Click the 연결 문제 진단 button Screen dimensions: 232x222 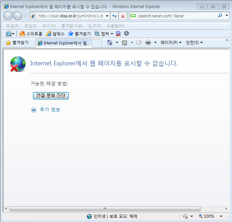[x=51, y=96]
